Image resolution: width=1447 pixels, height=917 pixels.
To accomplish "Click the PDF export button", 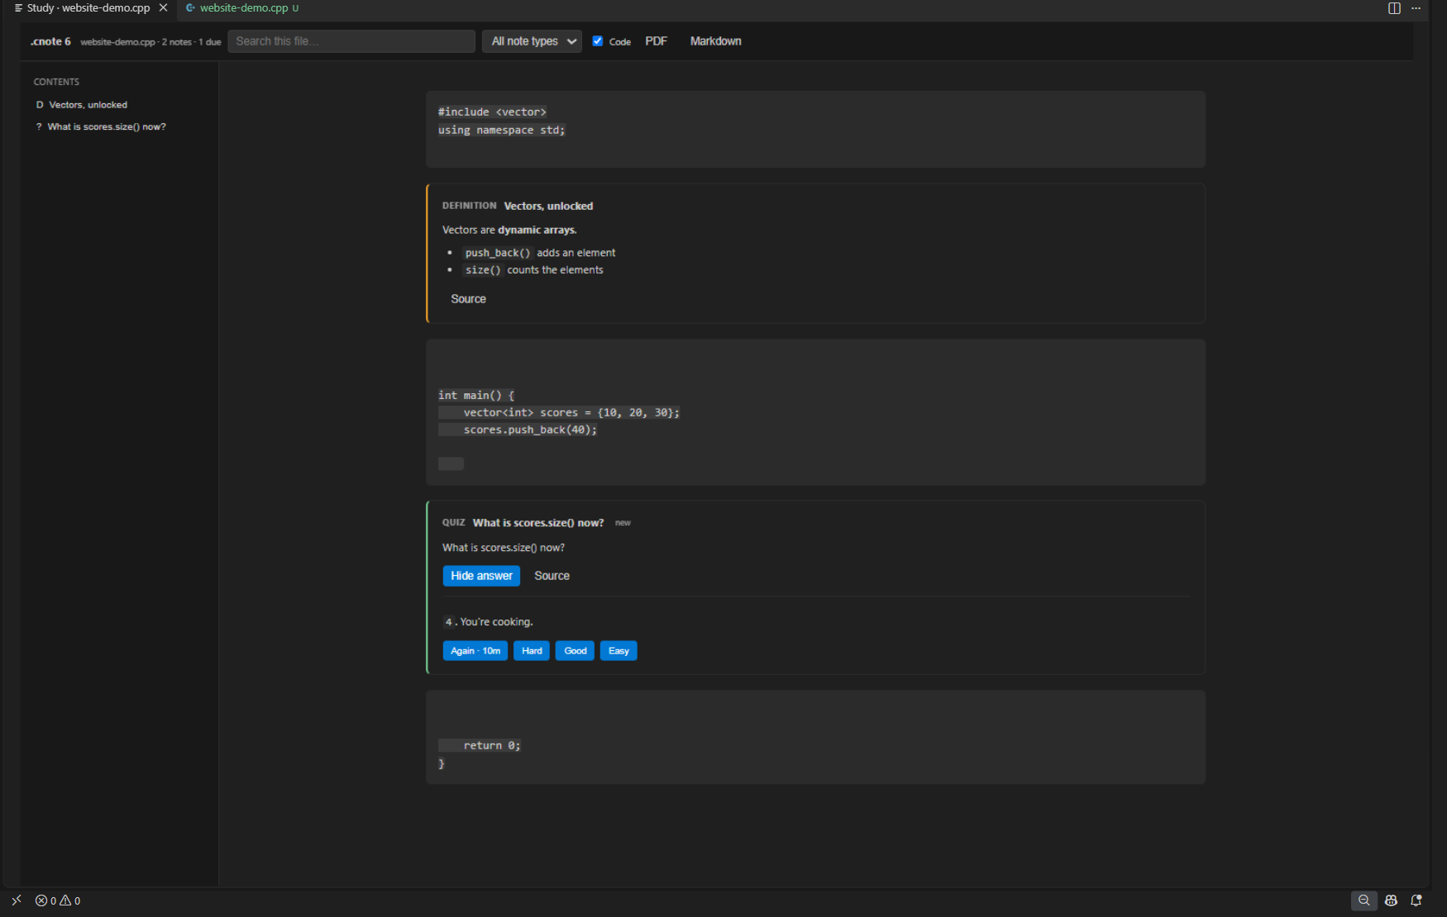I will tap(656, 41).
